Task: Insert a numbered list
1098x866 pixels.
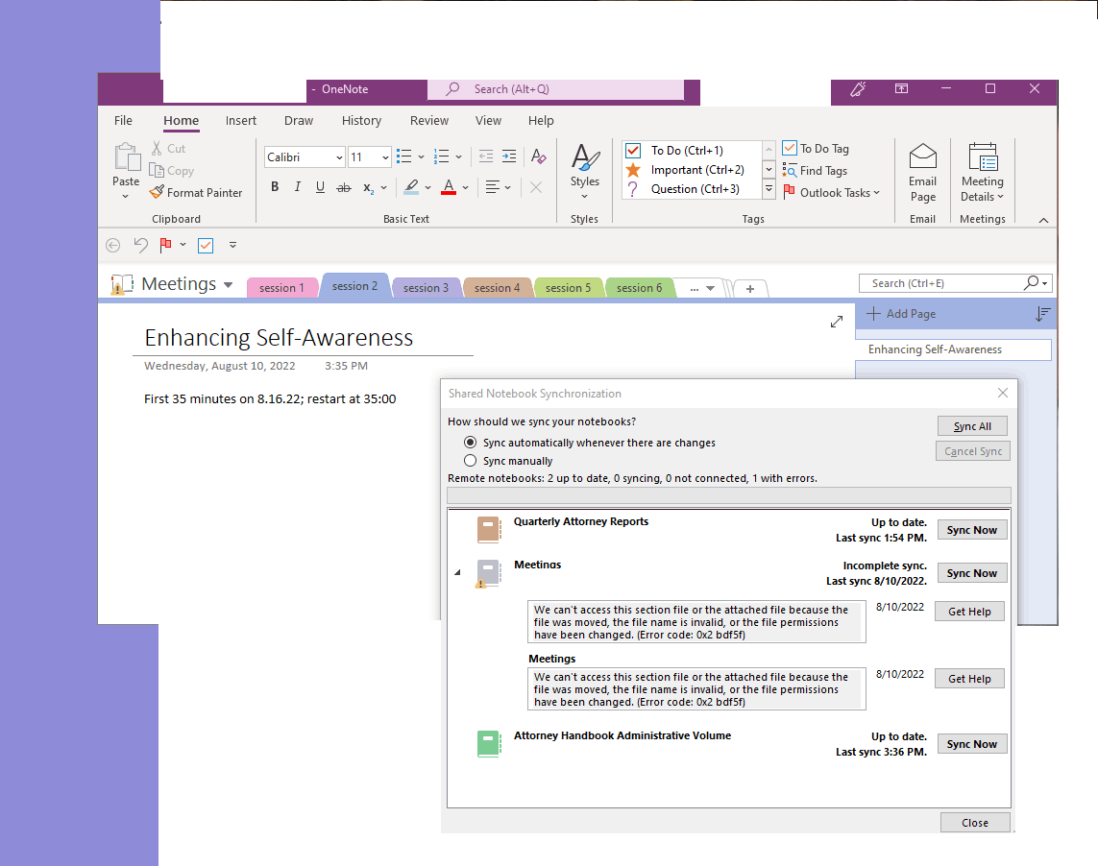Action: pos(441,156)
